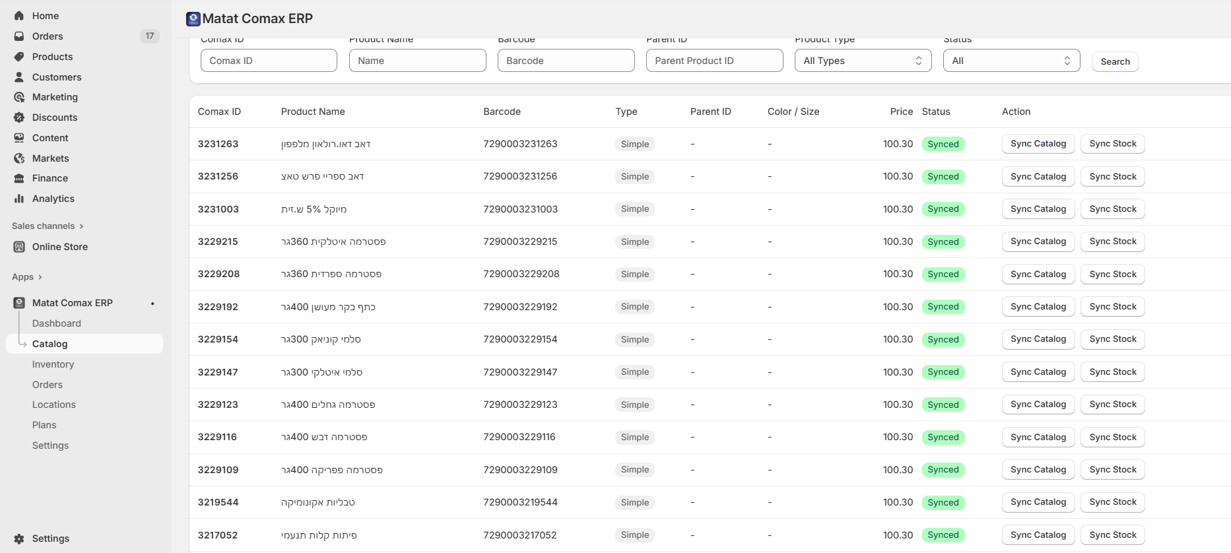Click the Marketing target icon
The height and width of the screenshot is (553, 1231).
click(x=19, y=97)
